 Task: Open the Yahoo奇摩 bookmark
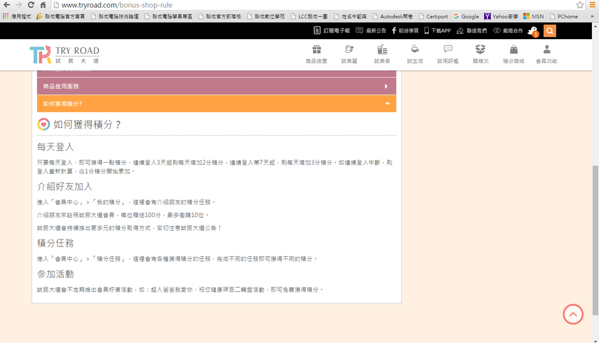pos(501,16)
